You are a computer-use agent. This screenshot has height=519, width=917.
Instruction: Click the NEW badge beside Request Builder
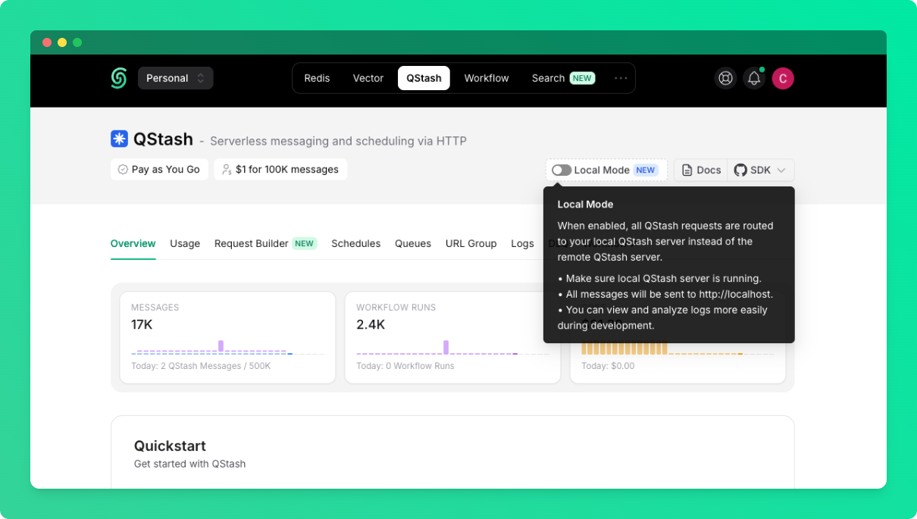305,243
